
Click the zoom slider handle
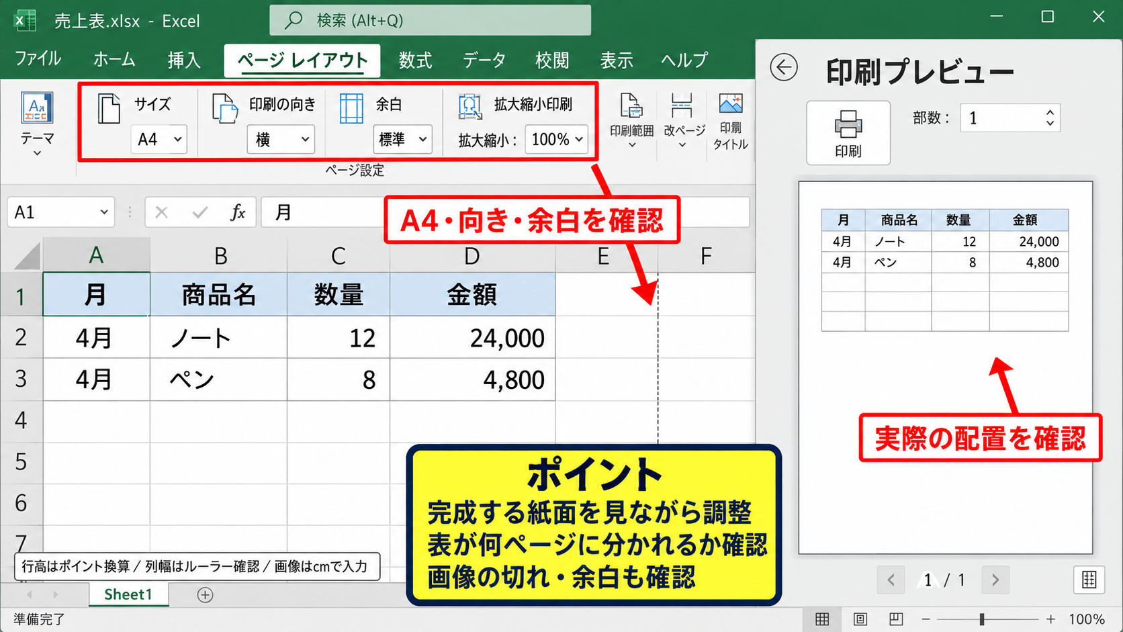click(982, 619)
